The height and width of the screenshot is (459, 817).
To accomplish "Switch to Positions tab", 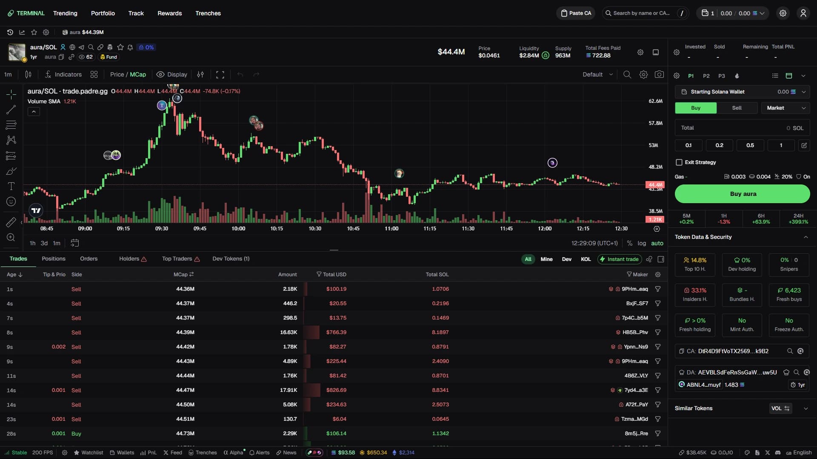I will tap(54, 258).
